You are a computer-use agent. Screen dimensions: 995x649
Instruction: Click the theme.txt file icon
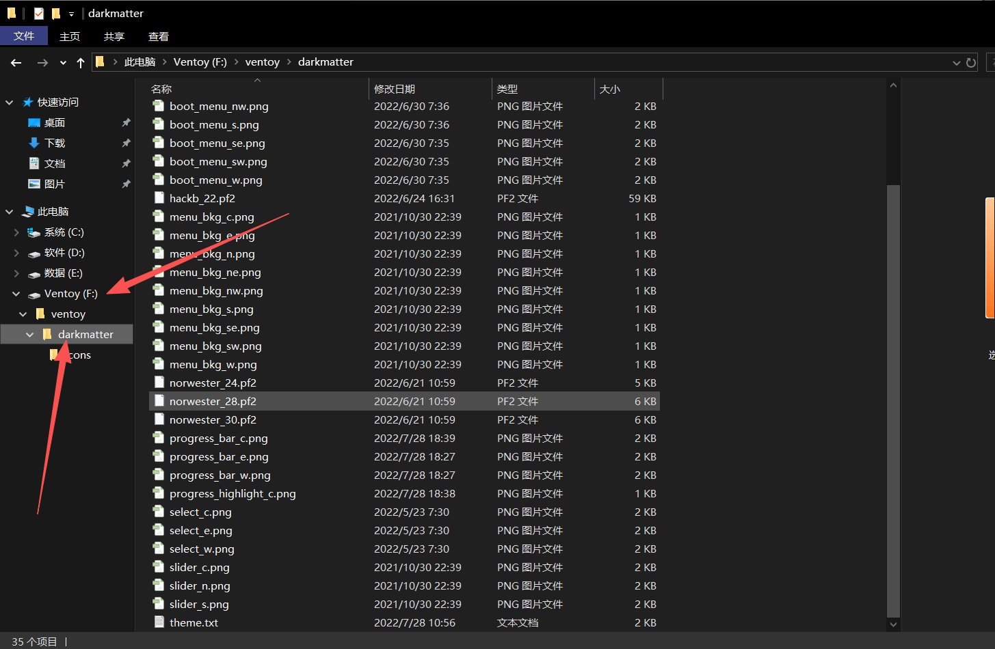(x=159, y=622)
